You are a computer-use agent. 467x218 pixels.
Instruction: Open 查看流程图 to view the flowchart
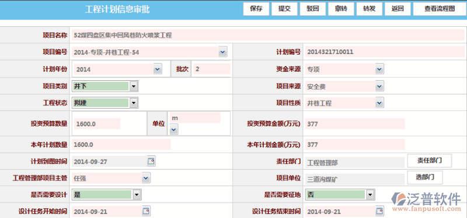tap(440, 9)
